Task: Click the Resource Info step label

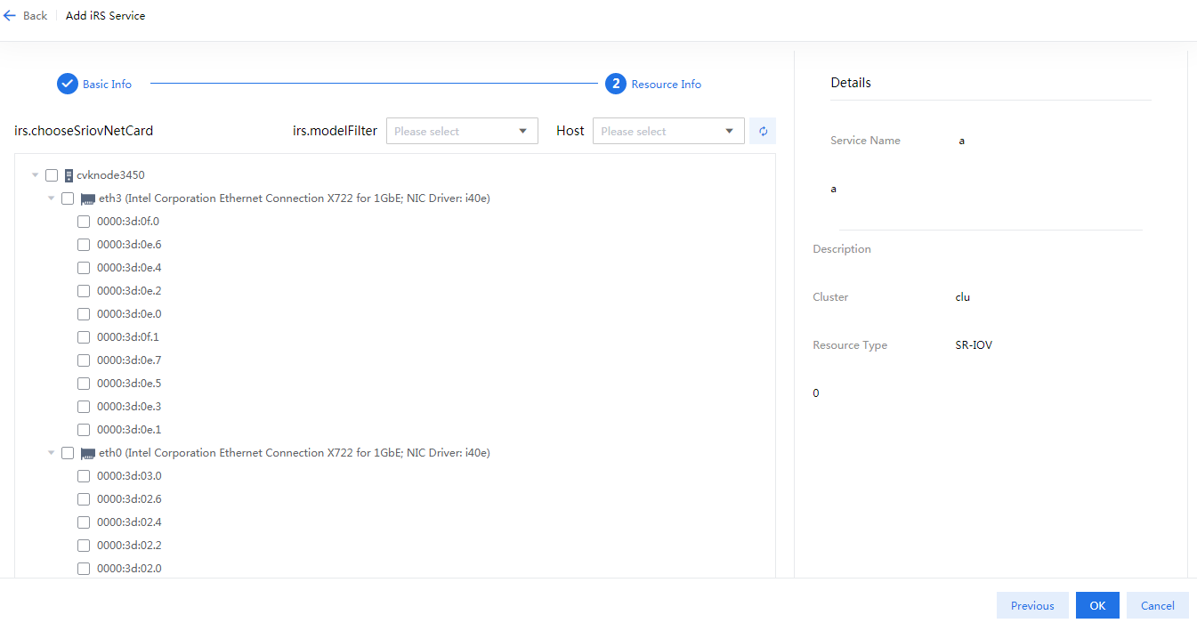Action: coord(667,85)
